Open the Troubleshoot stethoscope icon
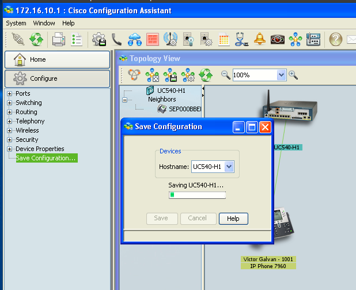356x290 pixels. 241,39
